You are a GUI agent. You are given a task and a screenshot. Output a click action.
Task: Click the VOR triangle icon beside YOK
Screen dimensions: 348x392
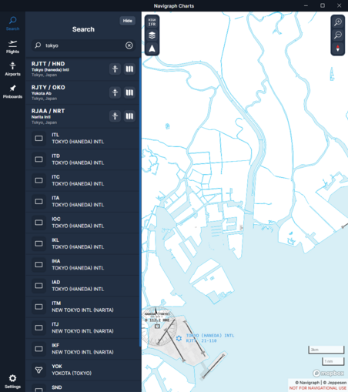click(38, 370)
